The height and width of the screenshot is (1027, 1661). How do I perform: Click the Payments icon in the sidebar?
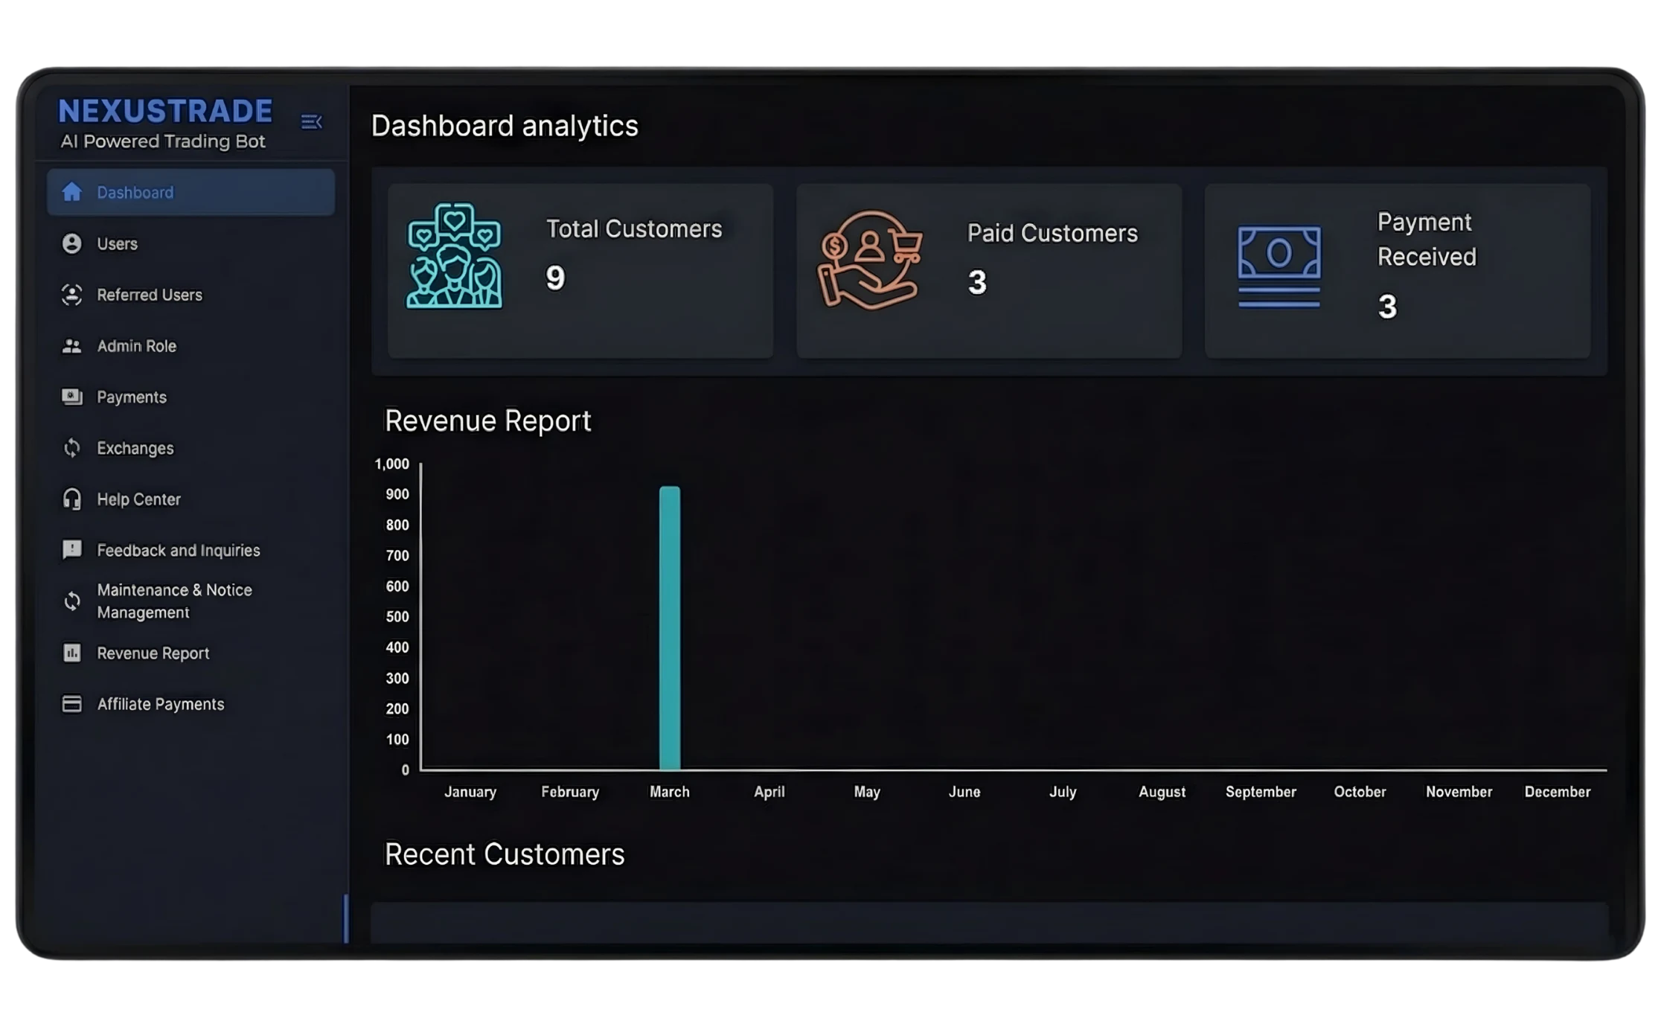(x=71, y=397)
